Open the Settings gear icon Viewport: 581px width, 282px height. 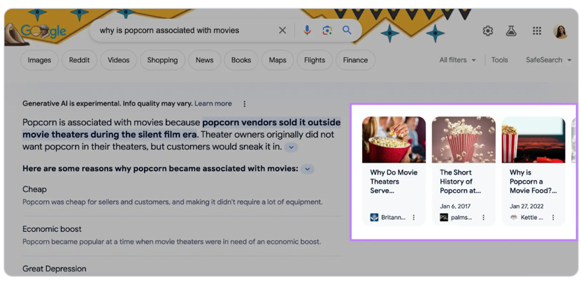(x=488, y=31)
